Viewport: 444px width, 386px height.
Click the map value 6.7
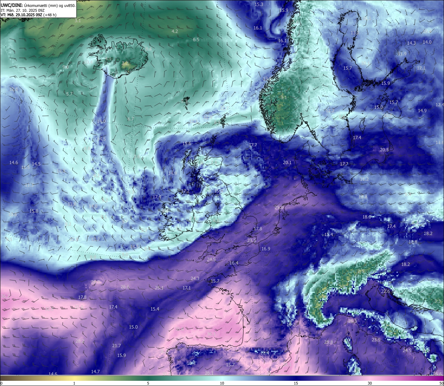point(130,119)
